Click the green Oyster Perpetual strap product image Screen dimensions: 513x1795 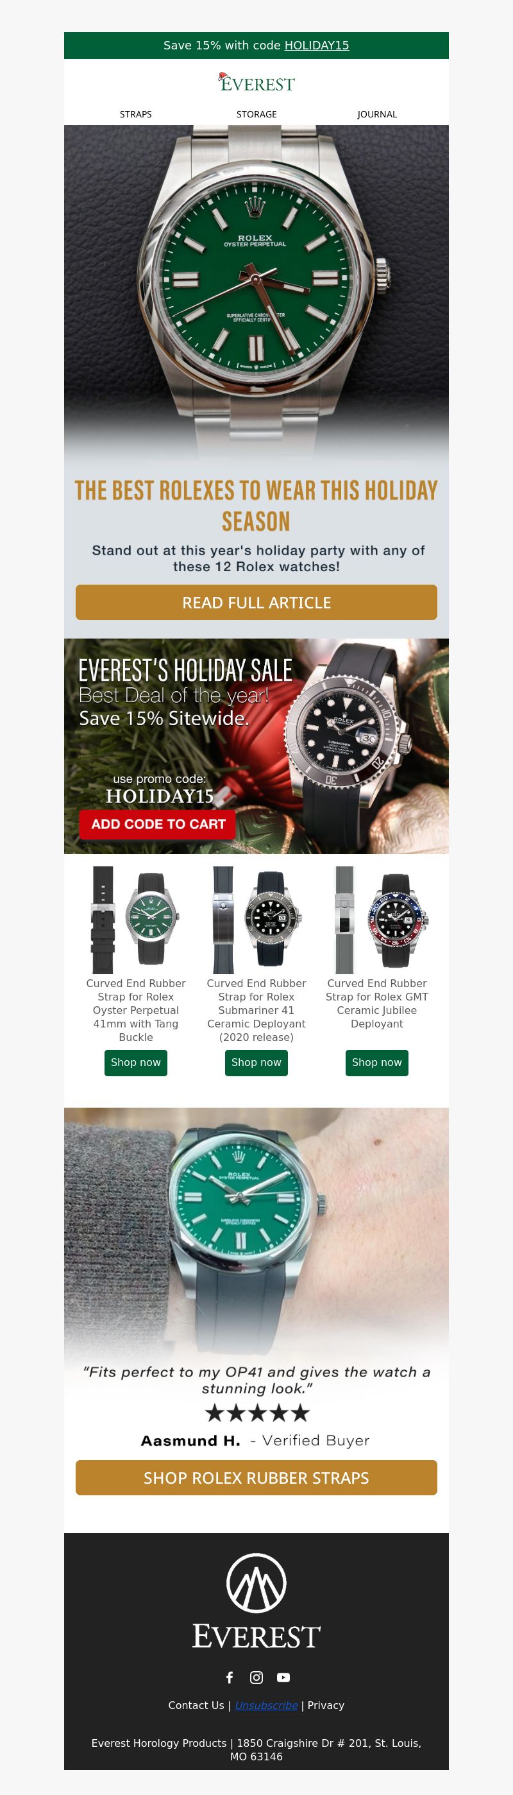pyautogui.click(x=136, y=920)
